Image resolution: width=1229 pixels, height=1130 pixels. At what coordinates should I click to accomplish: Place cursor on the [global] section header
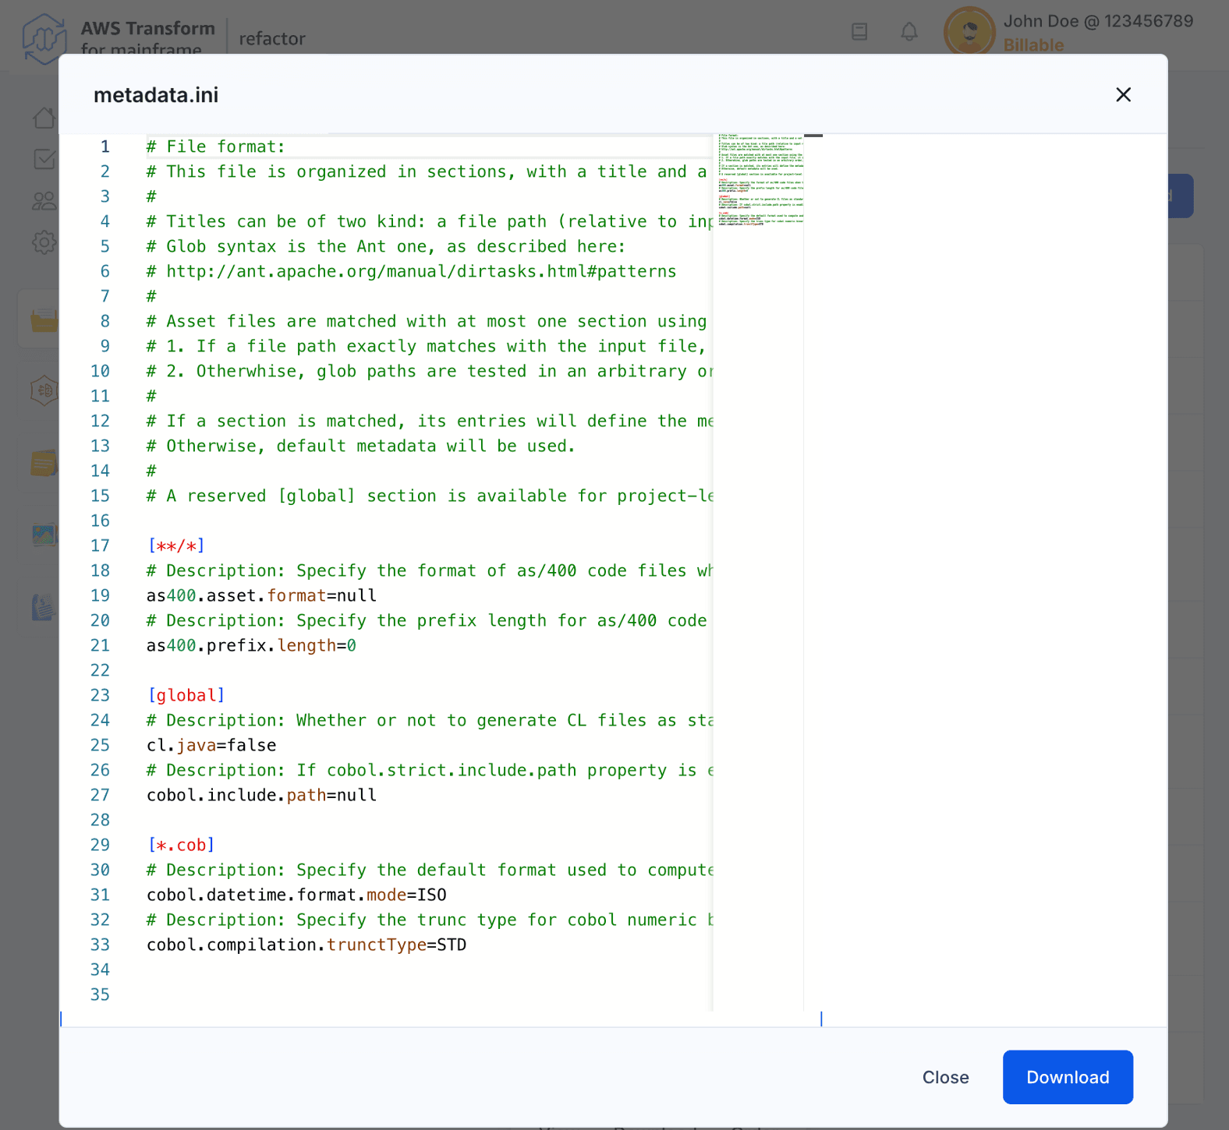point(186,695)
